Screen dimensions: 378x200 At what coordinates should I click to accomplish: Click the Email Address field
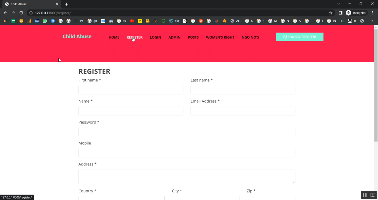[x=243, y=111]
